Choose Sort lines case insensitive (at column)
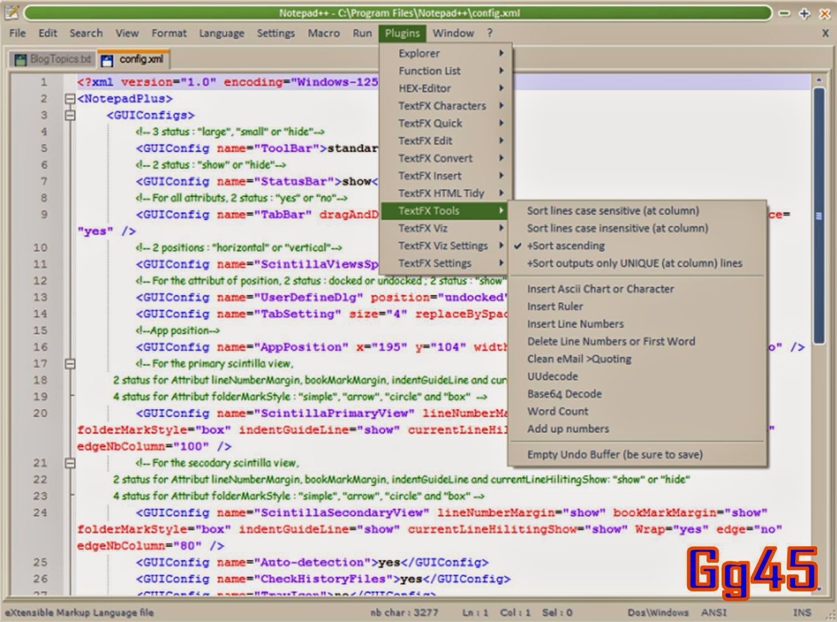Viewport: 837px width, 622px height. 637,228
